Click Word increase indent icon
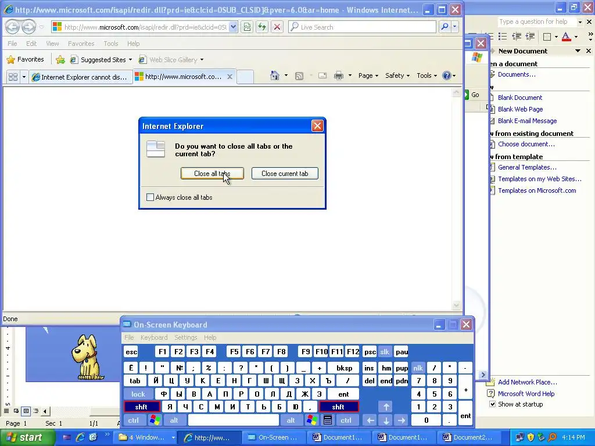 [530, 37]
